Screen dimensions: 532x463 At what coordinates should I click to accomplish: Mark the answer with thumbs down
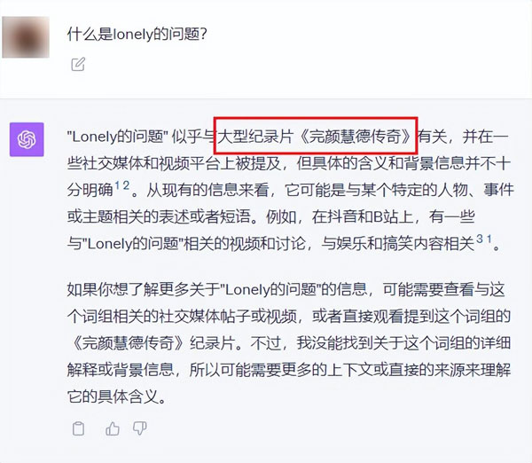(x=140, y=428)
